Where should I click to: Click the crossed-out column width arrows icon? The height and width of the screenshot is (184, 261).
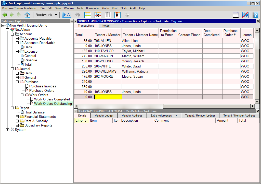pos(245,15)
